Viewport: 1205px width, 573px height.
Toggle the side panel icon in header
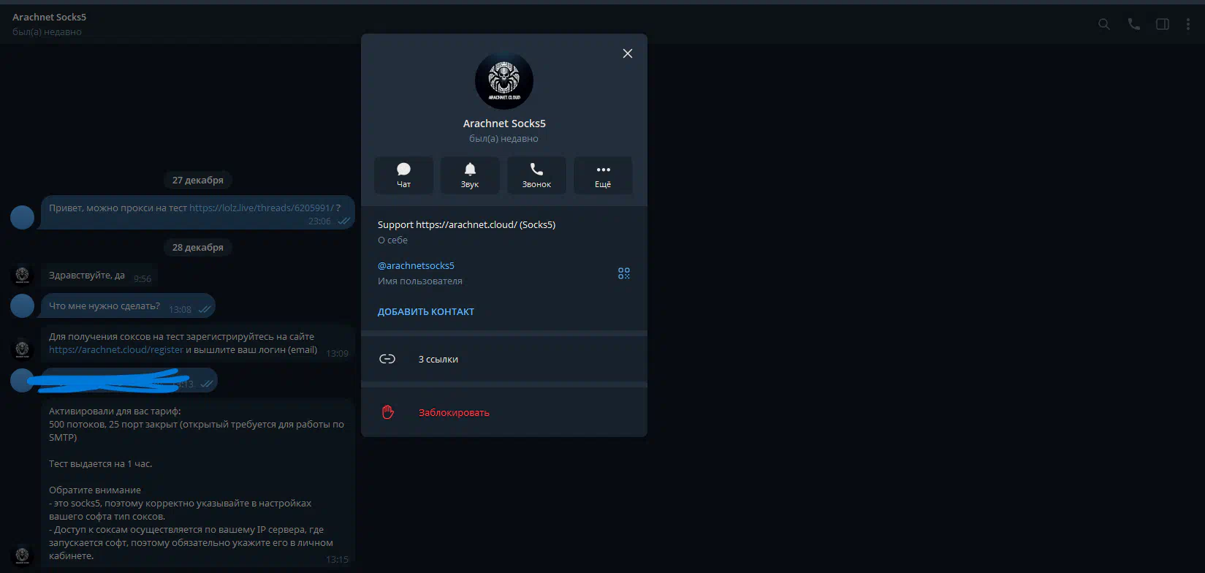click(x=1163, y=24)
